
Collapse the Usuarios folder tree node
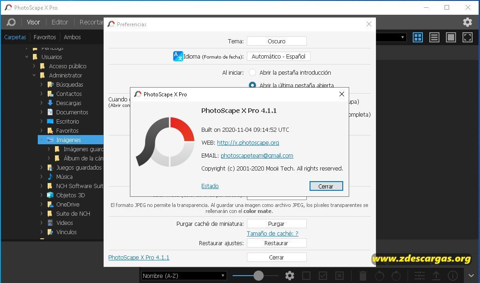coord(27,57)
